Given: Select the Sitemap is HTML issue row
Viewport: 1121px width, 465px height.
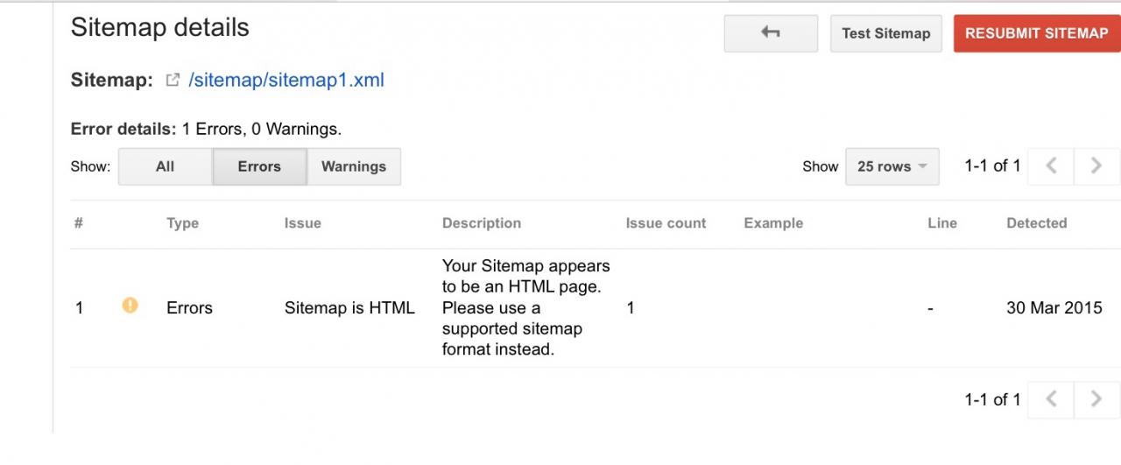Looking at the screenshot, I should tap(349, 308).
